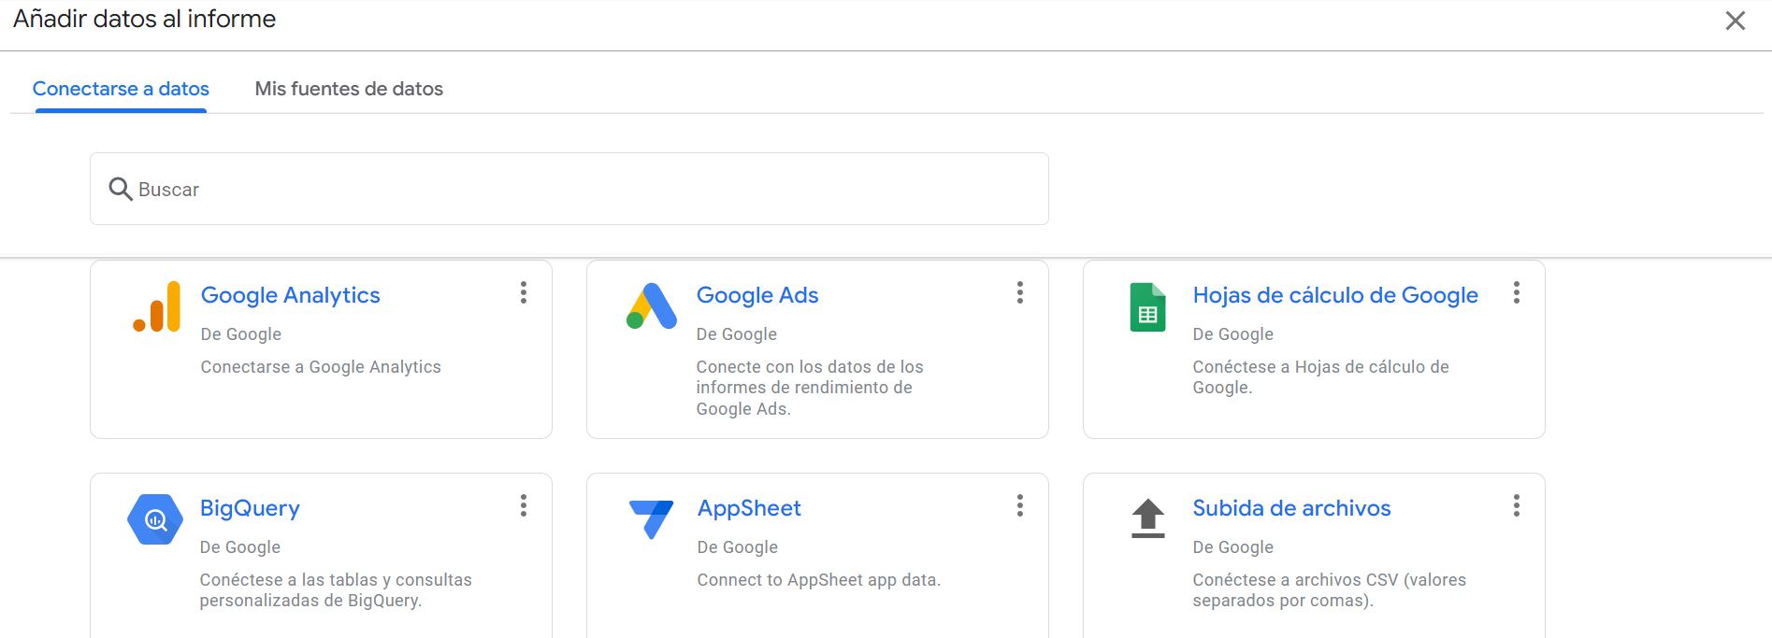Focus the Buscar search field

569,189
